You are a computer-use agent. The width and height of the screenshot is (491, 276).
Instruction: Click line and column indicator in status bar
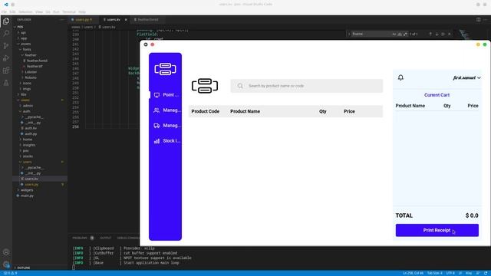(x=413, y=273)
